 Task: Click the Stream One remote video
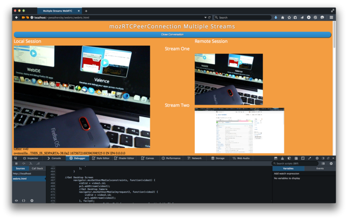tap(229, 79)
